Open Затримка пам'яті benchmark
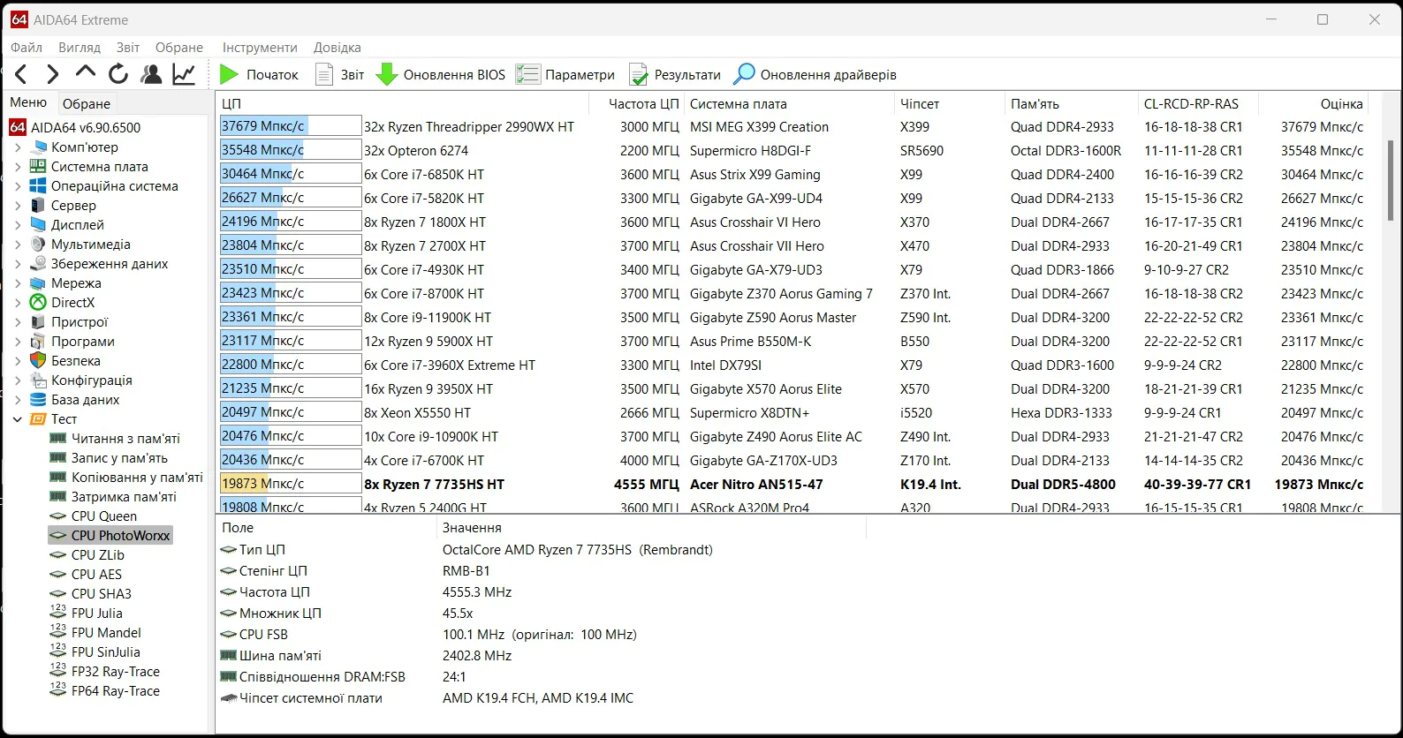 coord(113,497)
